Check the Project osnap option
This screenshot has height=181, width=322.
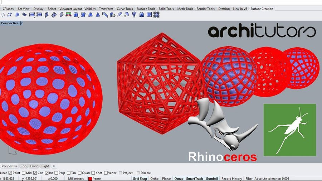point(120,173)
